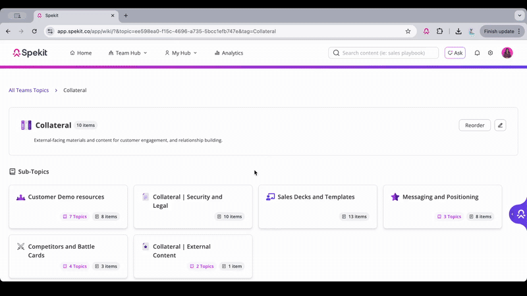Image resolution: width=527 pixels, height=296 pixels.
Task: Open the site information icon in address bar
Action: tap(50, 31)
